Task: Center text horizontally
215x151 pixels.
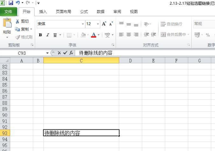Action: 129,34
